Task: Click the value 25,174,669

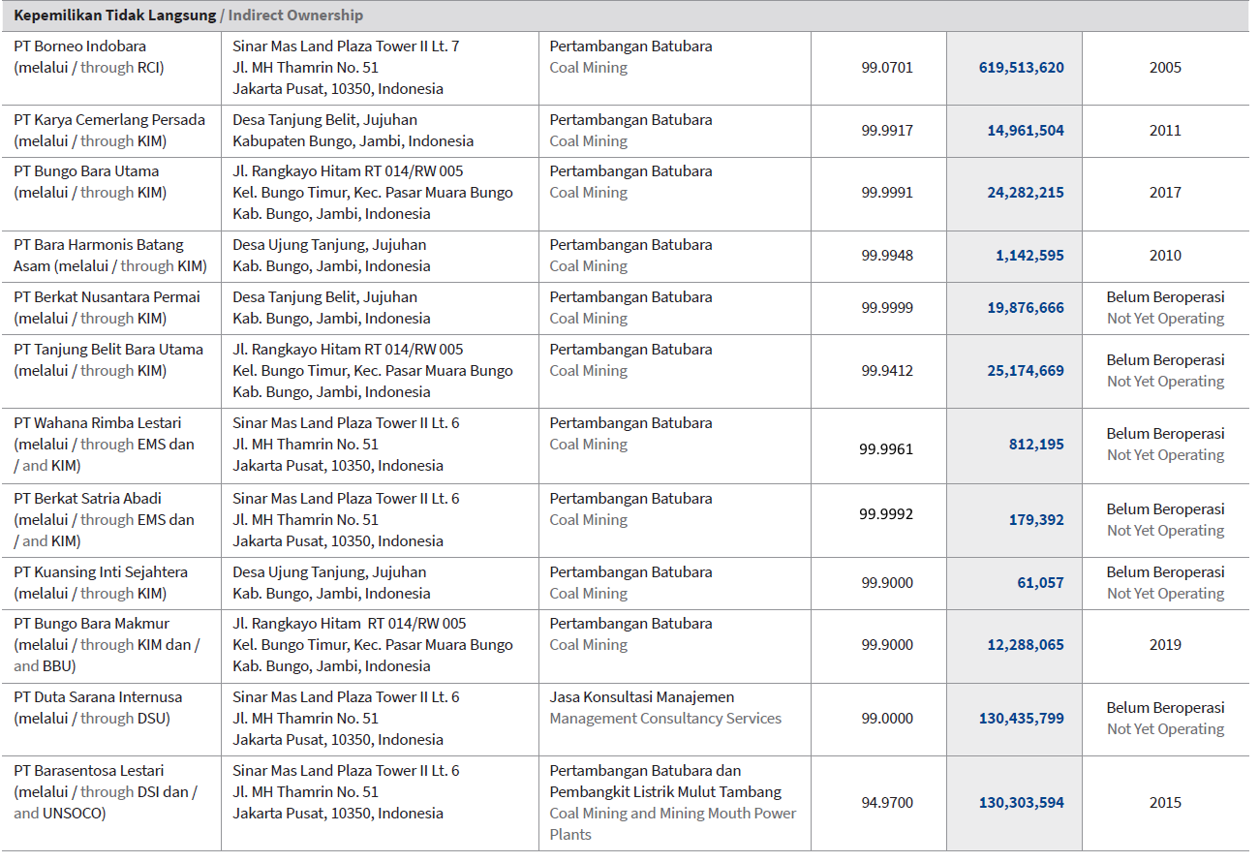Action: [x=1026, y=371]
